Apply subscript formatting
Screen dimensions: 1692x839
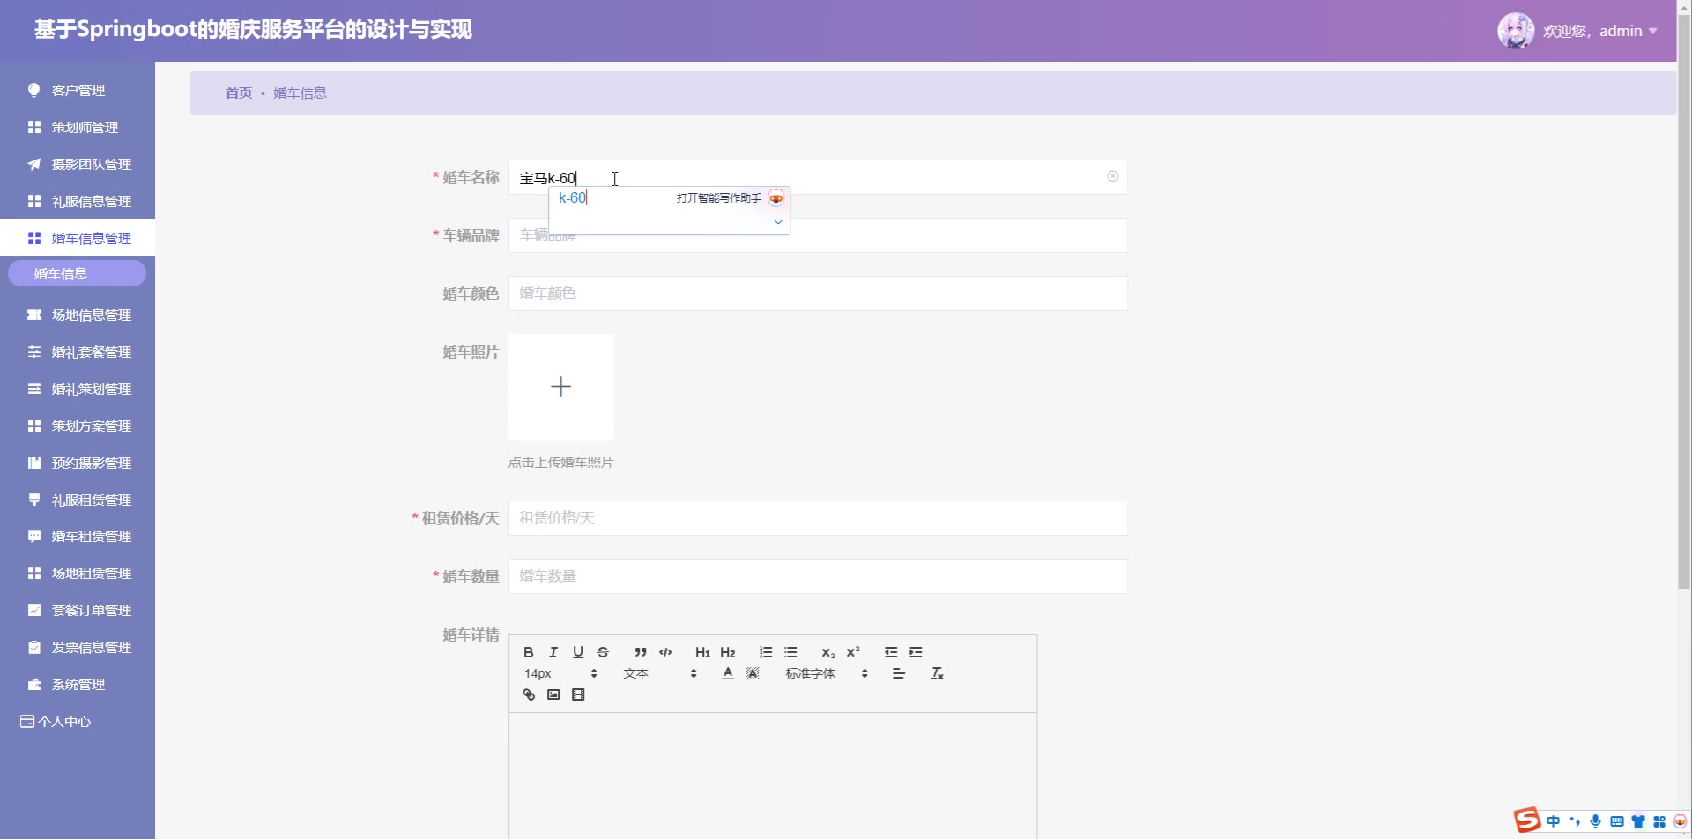click(828, 652)
